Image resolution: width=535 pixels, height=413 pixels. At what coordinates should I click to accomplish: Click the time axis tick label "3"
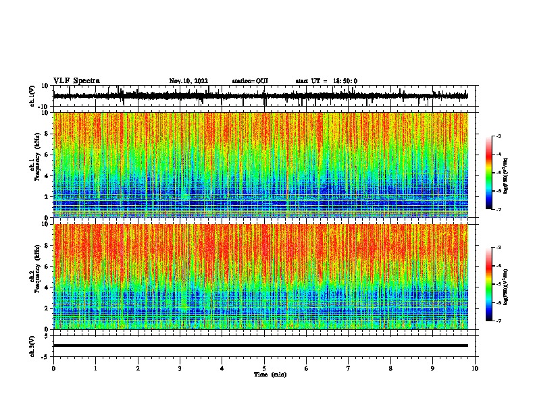coord(180,368)
